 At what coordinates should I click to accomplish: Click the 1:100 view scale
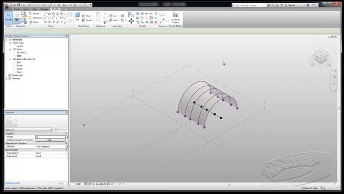(77, 184)
